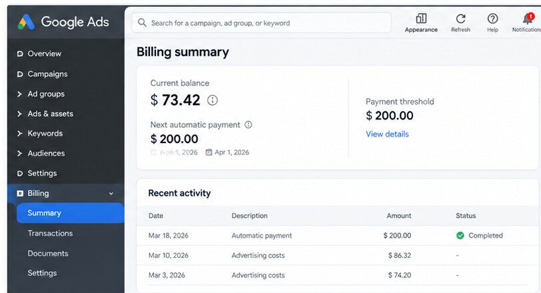Click the Refresh icon

[x=460, y=18]
